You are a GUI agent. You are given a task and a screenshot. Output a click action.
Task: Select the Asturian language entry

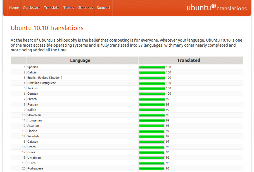click(33, 126)
